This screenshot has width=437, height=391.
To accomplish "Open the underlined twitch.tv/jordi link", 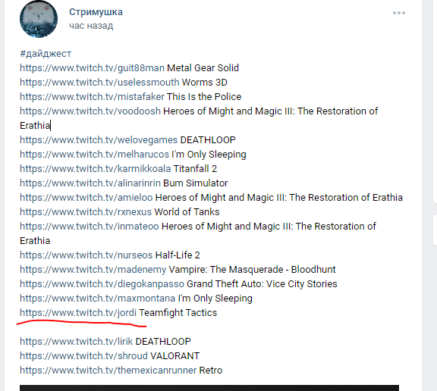I will [x=78, y=313].
